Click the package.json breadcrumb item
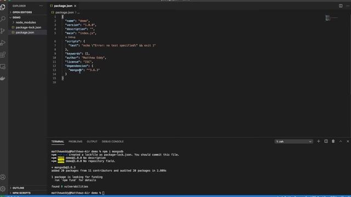351x197 pixels. (65, 13)
